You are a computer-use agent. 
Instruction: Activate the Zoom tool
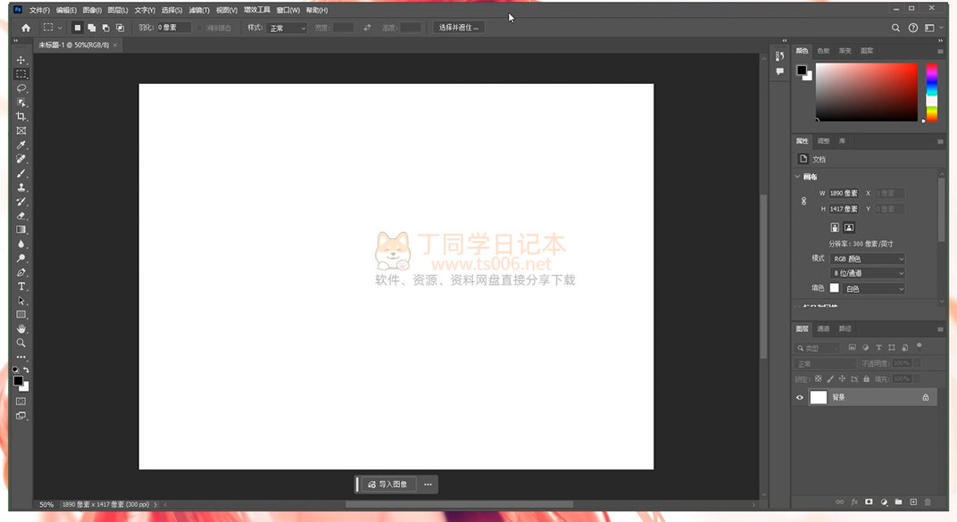point(21,343)
